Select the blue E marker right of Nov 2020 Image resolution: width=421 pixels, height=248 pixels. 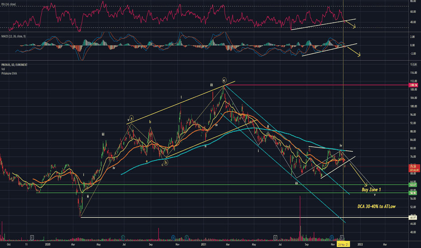pyautogui.click(x=187, y=237)
